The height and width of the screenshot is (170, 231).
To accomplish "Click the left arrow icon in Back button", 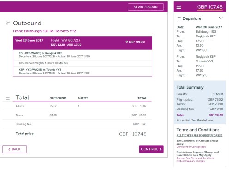I will [9, 149].
